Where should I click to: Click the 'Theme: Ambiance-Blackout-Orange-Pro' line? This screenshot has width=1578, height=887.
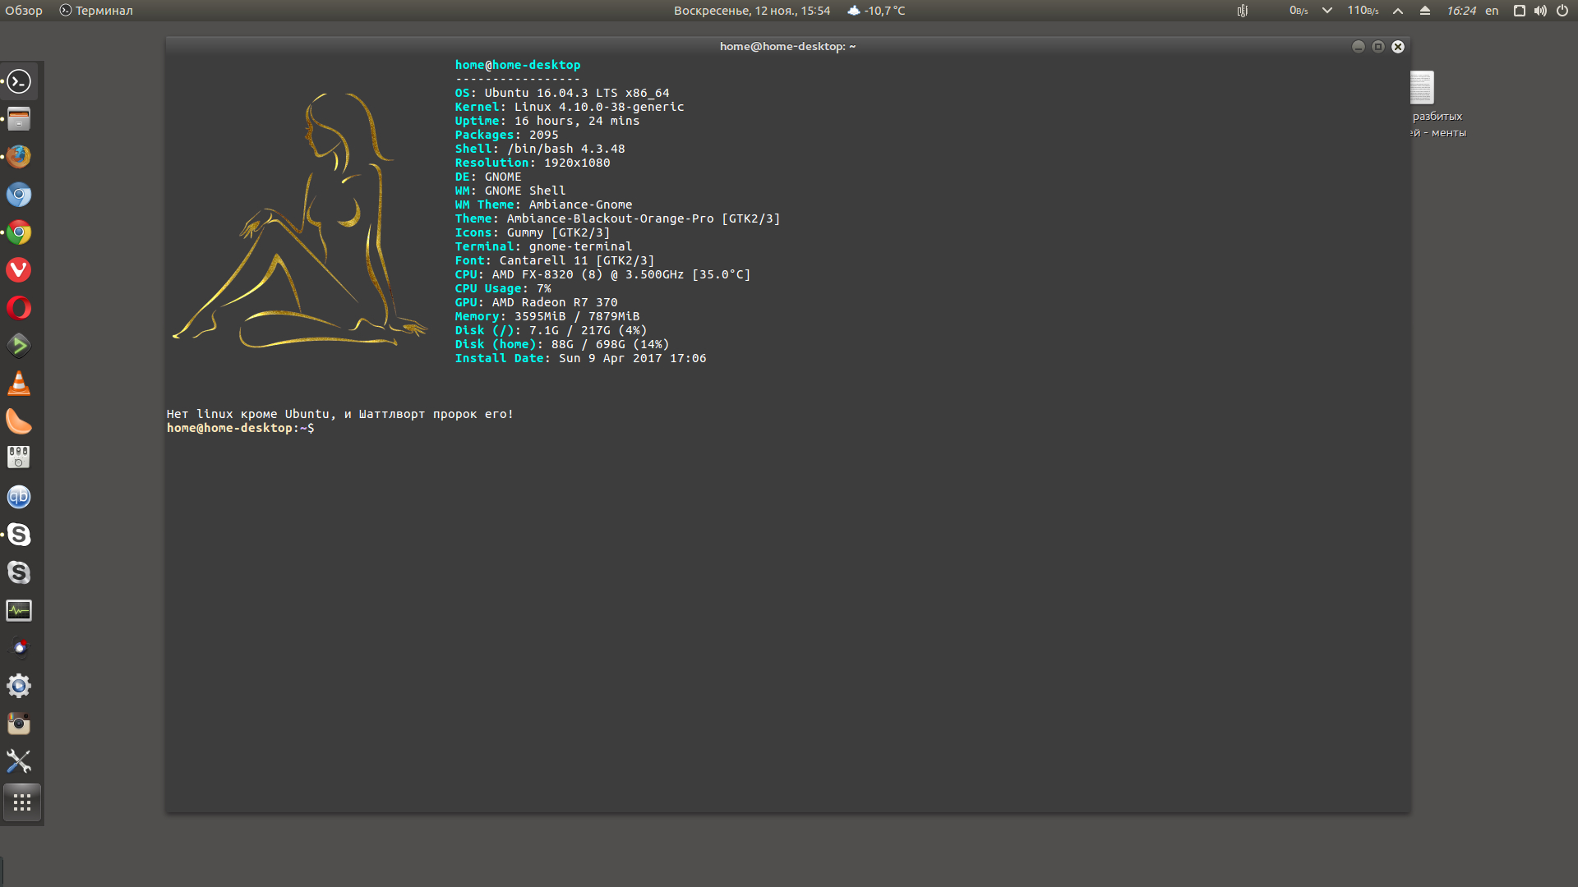pos(618,218)
